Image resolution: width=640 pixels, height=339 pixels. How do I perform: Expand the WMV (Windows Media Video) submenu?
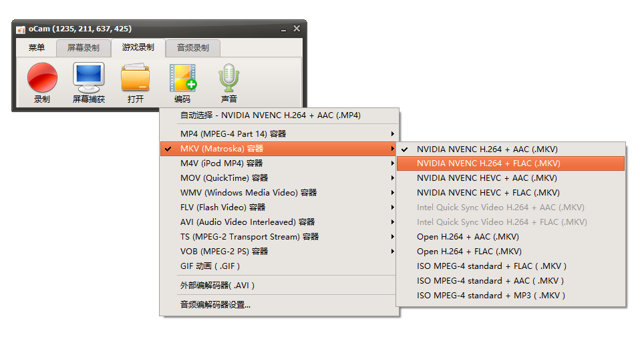pyautogui.click(x=279, y=193)
